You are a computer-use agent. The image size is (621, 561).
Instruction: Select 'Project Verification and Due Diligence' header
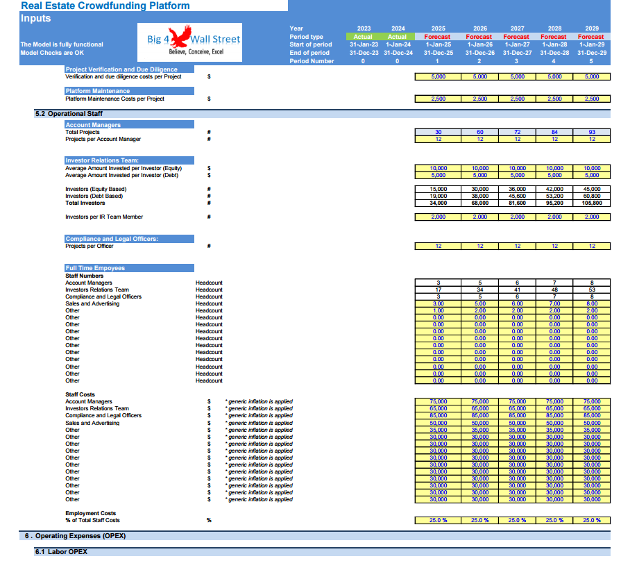pyautogui.click(x=129, y=69)
